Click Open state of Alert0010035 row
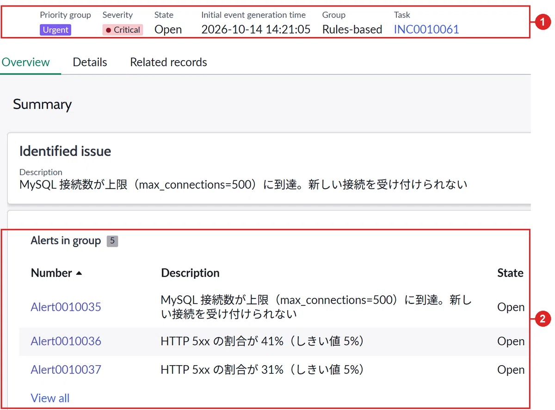Viewport: 555px width, 410px height. (511, 307)
